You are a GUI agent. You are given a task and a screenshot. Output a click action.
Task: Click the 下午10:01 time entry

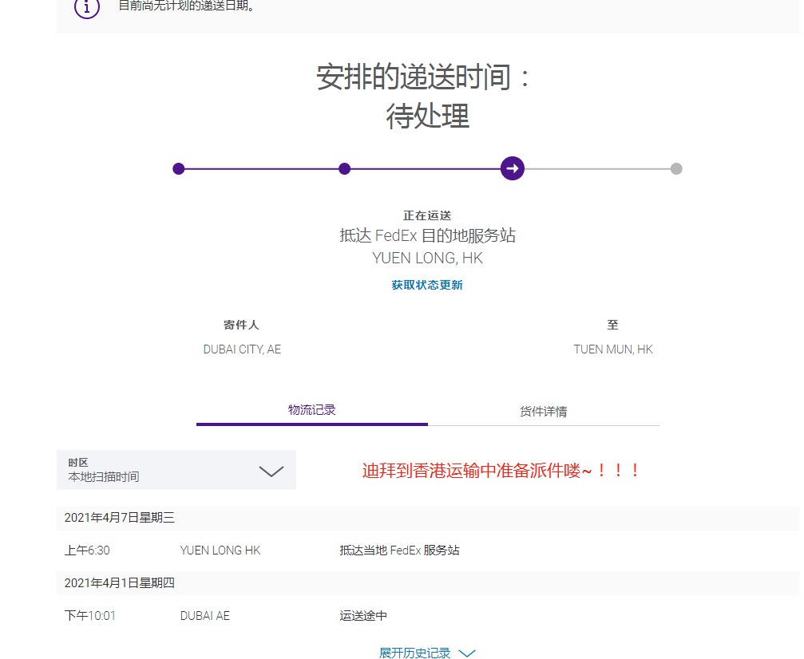pyautogui.click(x=89, y=615)
